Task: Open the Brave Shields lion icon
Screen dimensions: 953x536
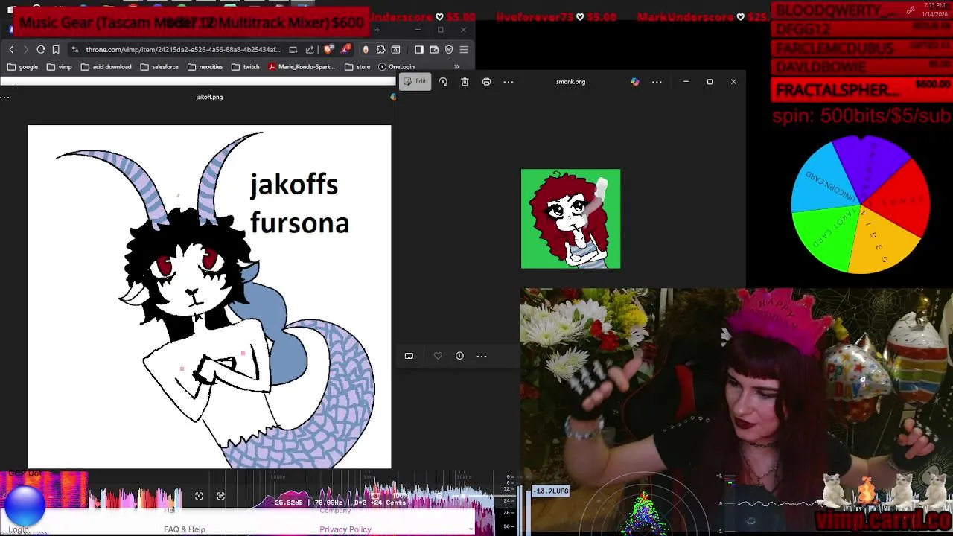Action: click(329, 49)
